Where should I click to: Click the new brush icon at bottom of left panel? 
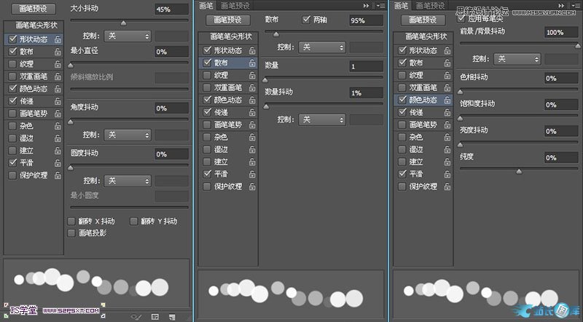point(171,317)
